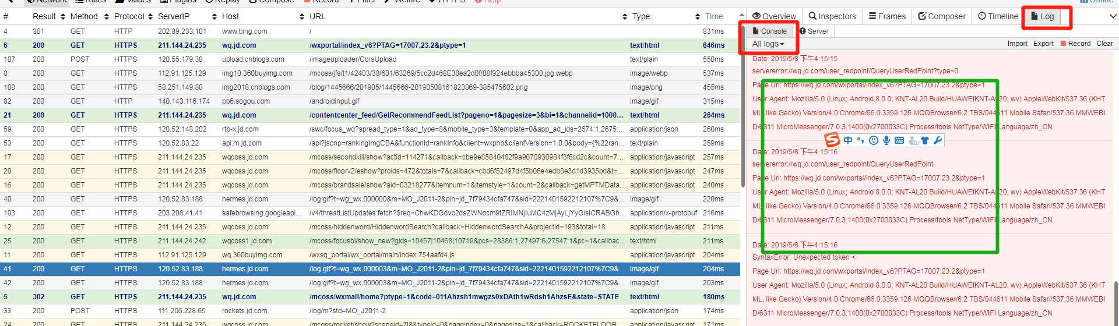Toggle punctuation mode in Sogou bar
Viewport: 1119px width, 326px height.
860,140
